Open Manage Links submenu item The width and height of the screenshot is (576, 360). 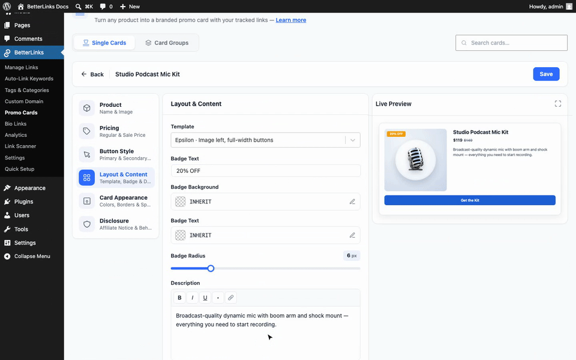coord(22,67)
